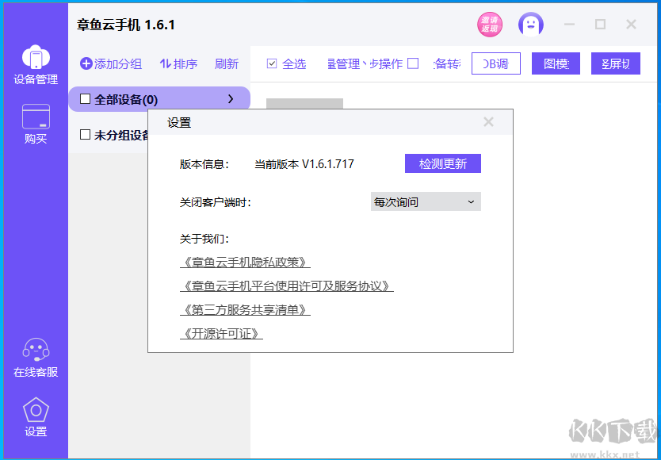Open the 每次询问 dropdown
The height and width of the screenshot is (460, 661).
coord(425,201)
